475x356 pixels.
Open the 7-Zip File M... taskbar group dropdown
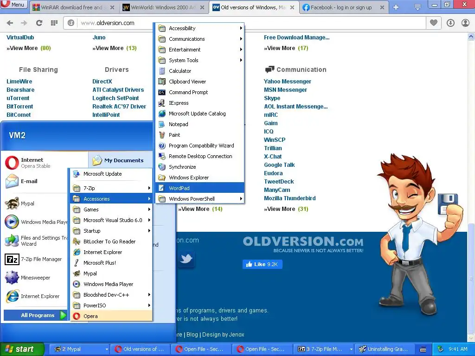coord(351,350)
